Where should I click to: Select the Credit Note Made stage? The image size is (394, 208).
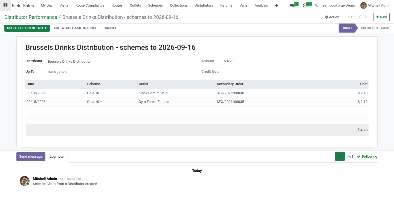(375, 28)
